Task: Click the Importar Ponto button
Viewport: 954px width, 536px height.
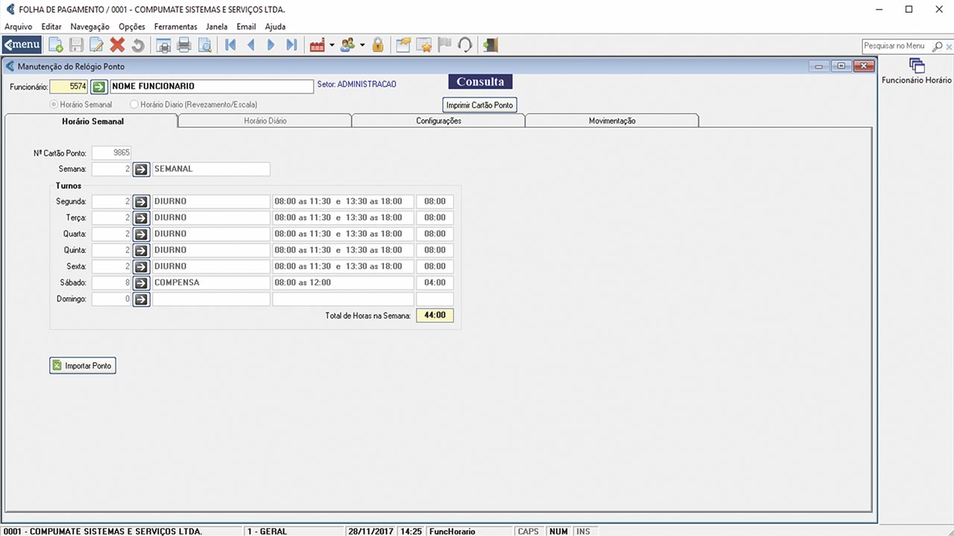Action: [83, 366]
